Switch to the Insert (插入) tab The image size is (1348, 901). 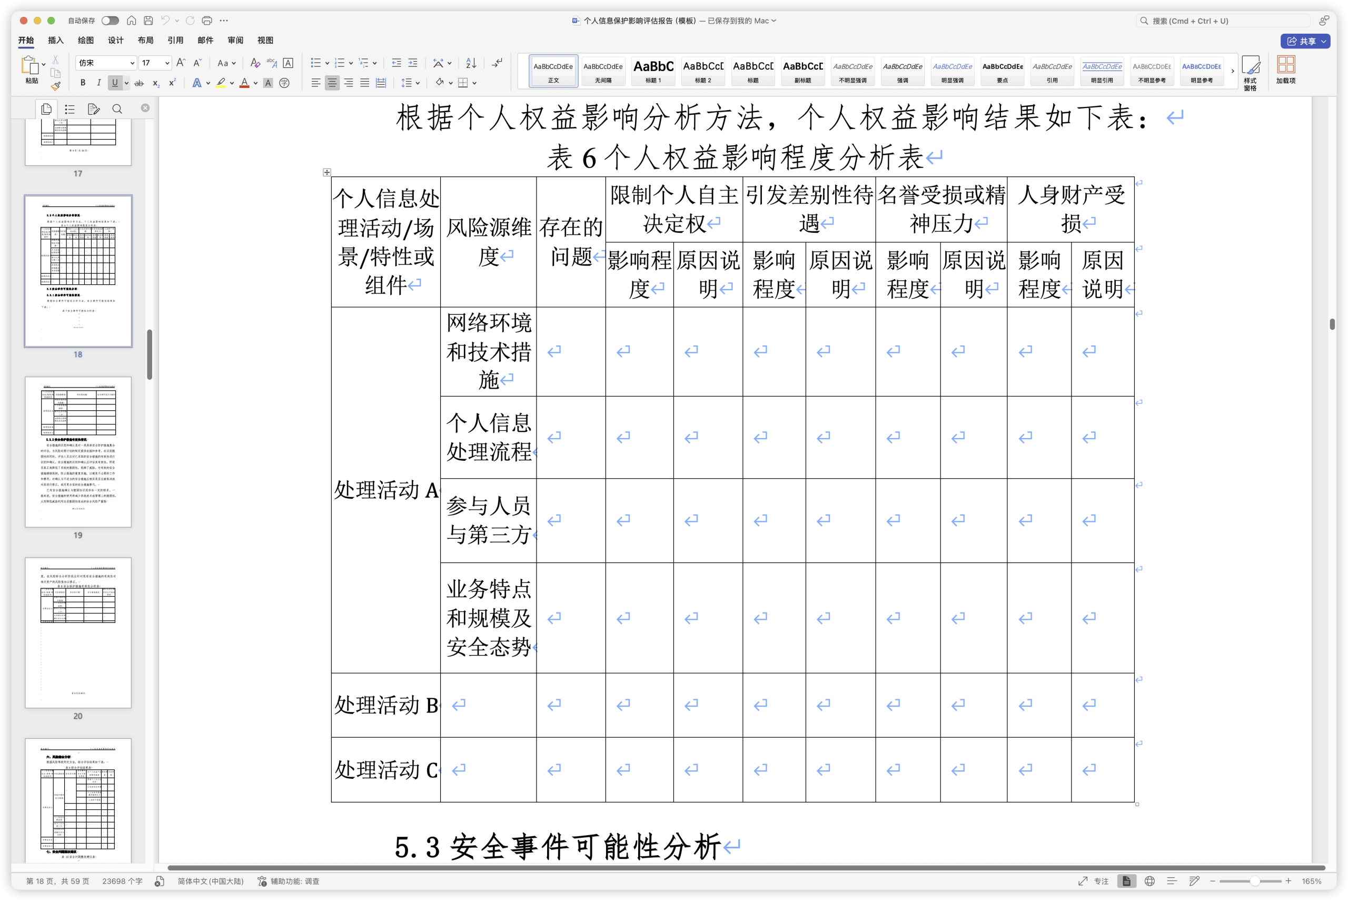click(x=56, y=40)
